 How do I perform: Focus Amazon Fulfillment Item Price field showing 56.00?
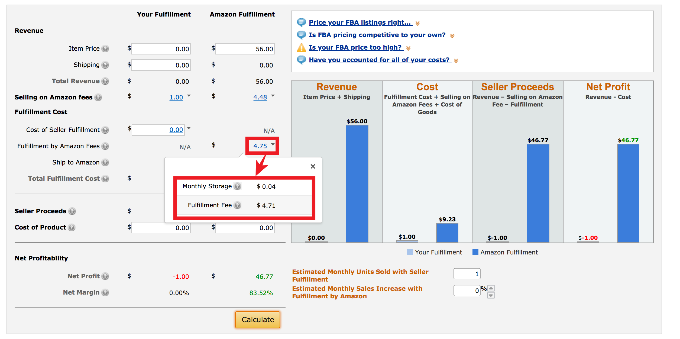245,49
